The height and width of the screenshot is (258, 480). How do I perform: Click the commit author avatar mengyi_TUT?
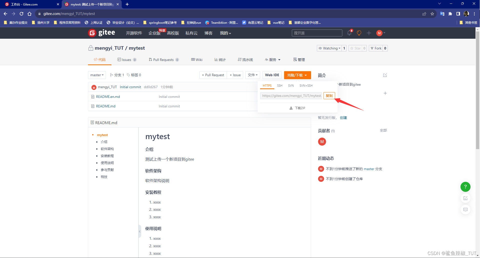point(94,87)
